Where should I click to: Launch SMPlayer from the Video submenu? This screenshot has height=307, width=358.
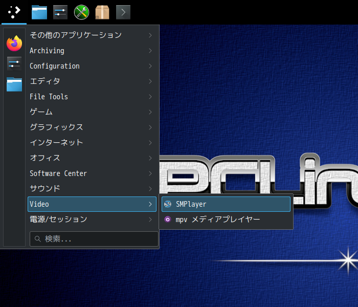(226, 204)
